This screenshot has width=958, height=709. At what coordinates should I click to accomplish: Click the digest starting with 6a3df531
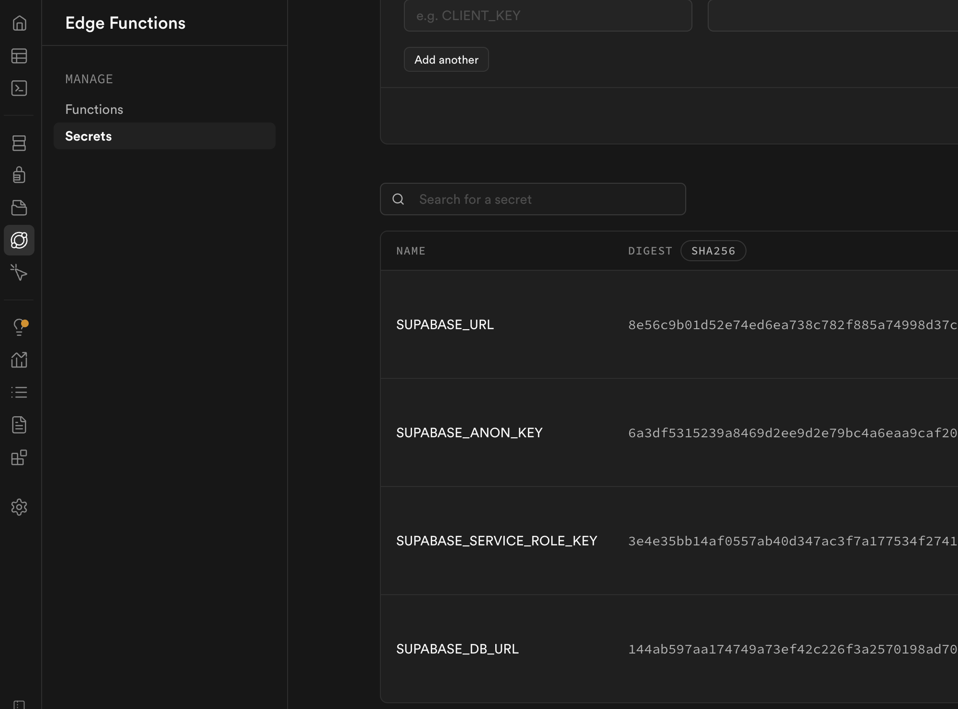pos(793,433)
